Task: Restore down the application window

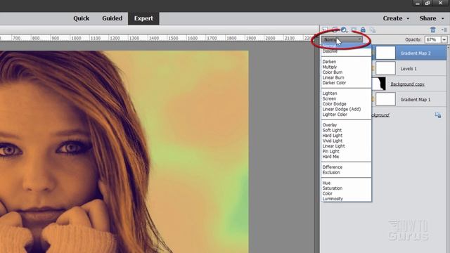Action: click(427, 3)
